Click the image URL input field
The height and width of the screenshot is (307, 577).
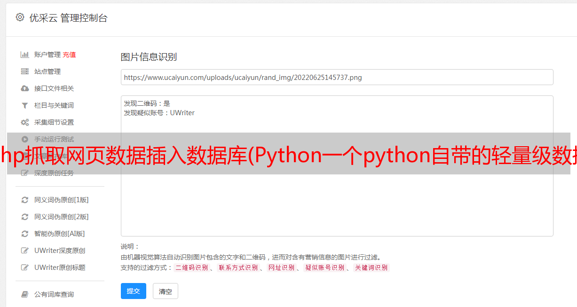(x=337, y=77)
